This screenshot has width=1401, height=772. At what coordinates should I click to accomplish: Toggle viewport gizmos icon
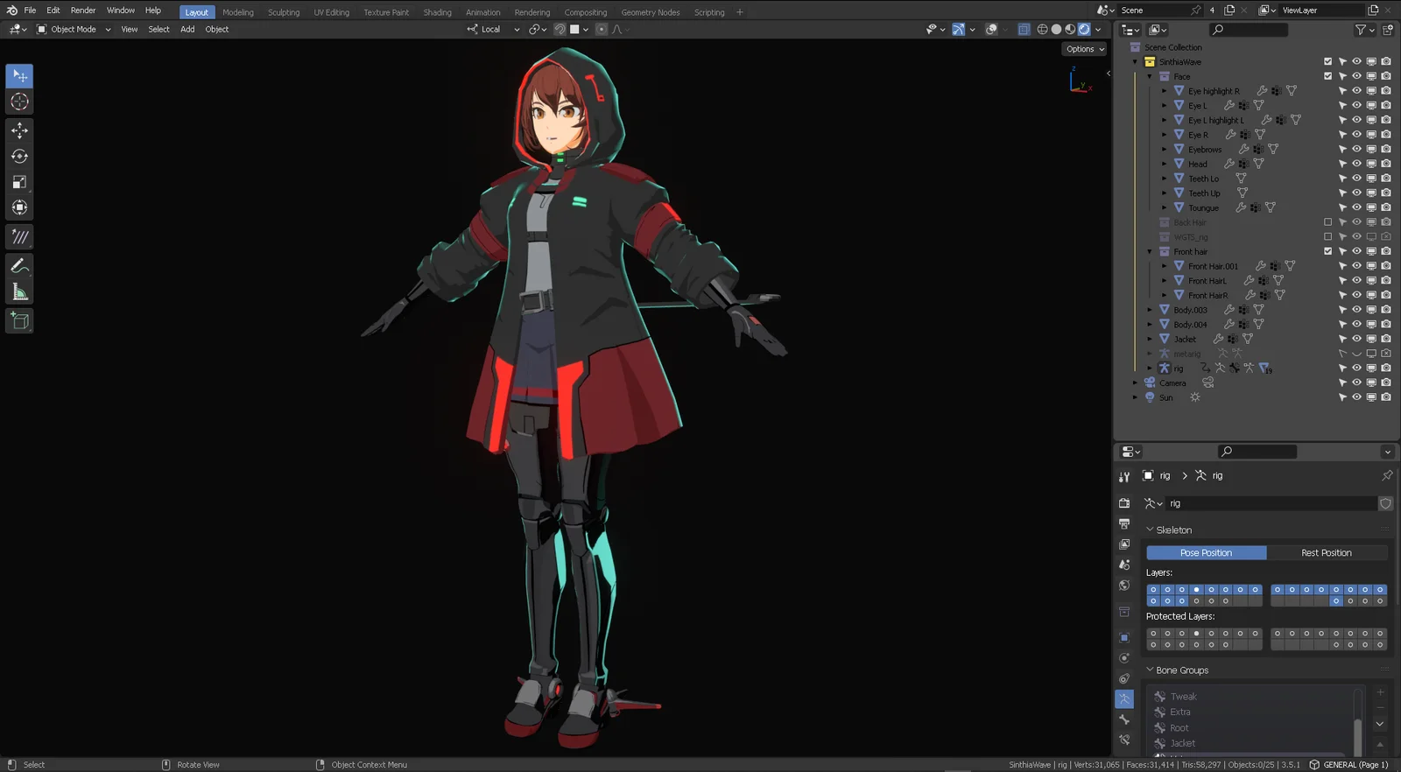(x=958, y=29)
